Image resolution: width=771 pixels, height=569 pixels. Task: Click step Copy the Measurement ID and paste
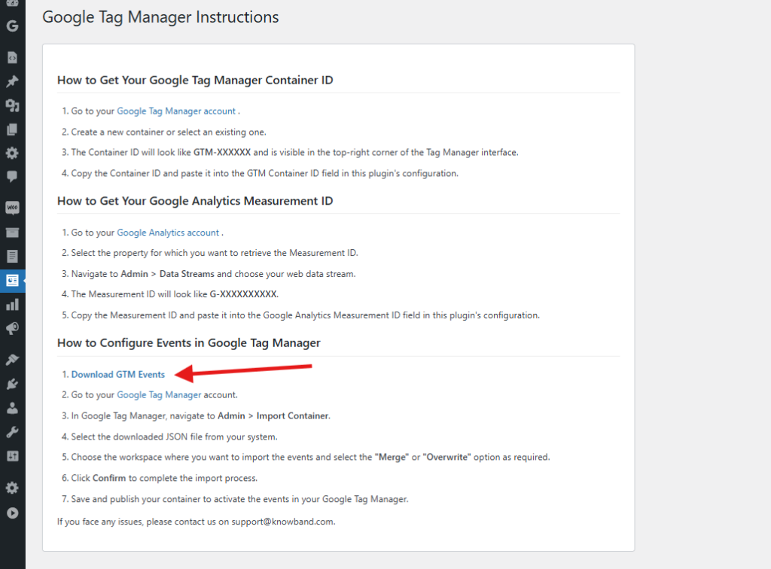pos(306,315)
